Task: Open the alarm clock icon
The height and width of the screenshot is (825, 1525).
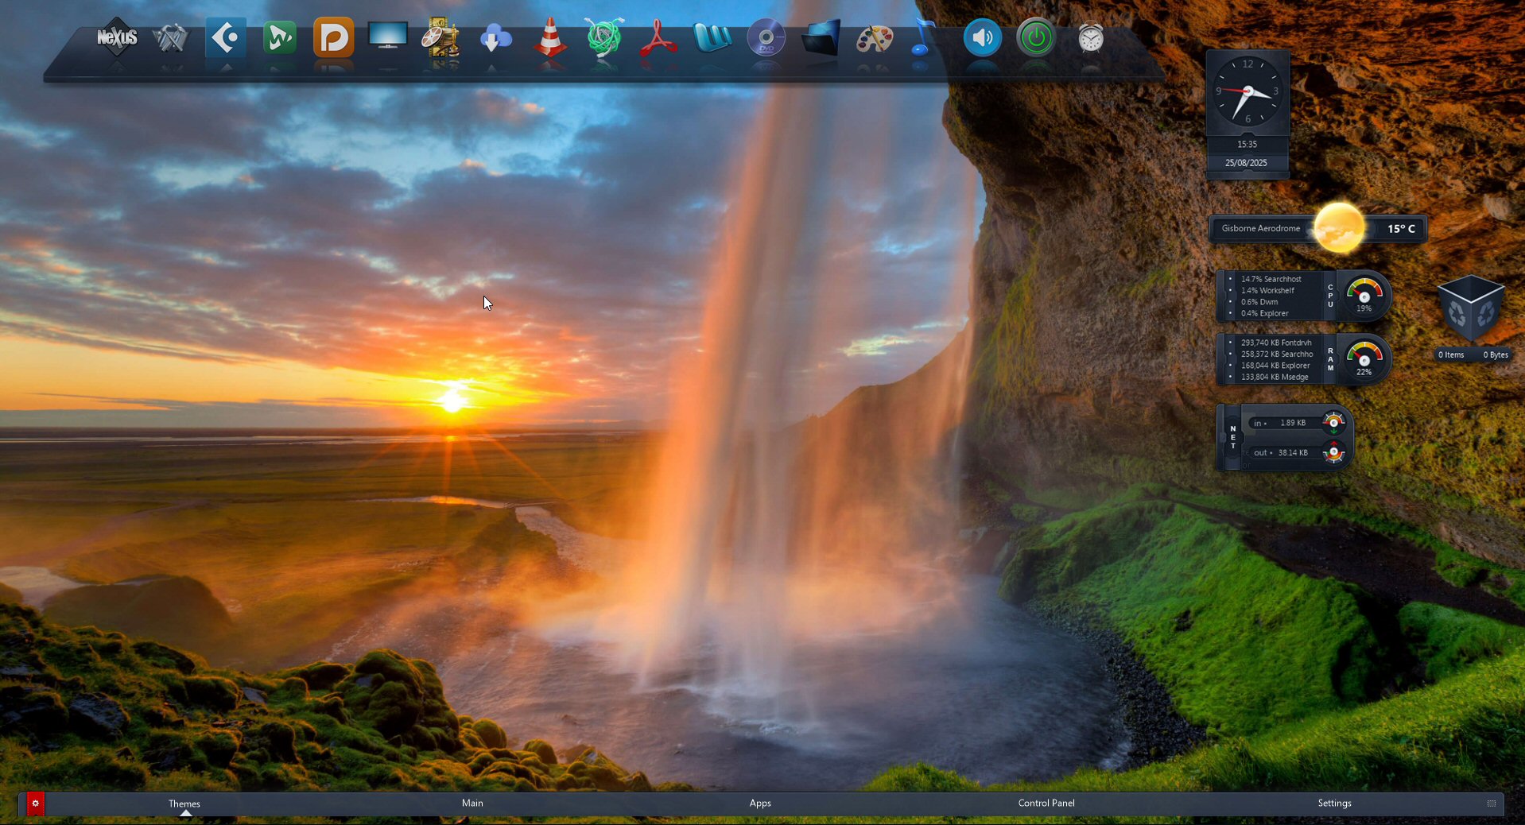Action: (1091, 38)
